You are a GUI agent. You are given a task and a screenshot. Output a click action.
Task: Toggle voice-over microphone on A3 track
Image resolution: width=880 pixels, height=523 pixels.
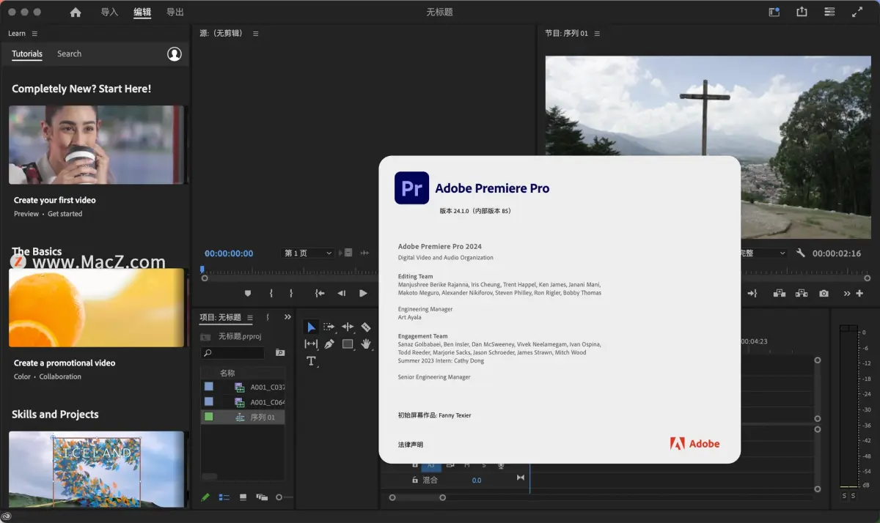click(501, 466)
